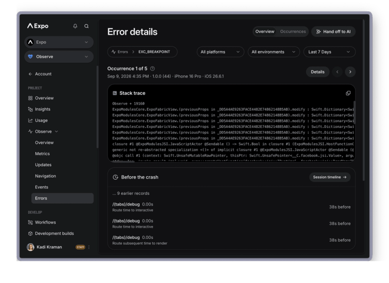Open Kadi Kraman user options menu dots
The height and width of the screenshot is (283, 389).
[89, 247]
